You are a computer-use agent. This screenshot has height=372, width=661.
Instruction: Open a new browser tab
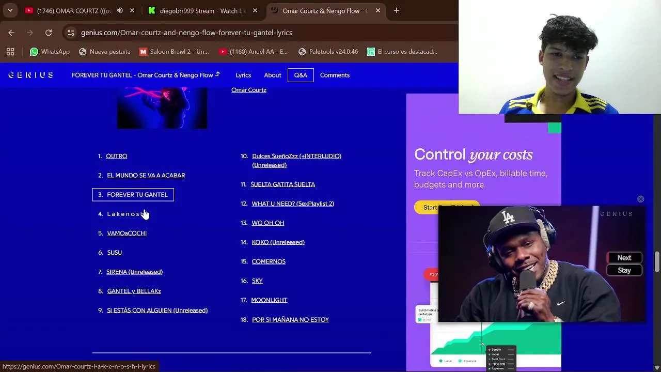pos(396,10)
